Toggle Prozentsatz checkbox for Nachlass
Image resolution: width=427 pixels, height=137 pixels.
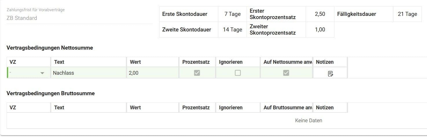(x=197, y=73)
